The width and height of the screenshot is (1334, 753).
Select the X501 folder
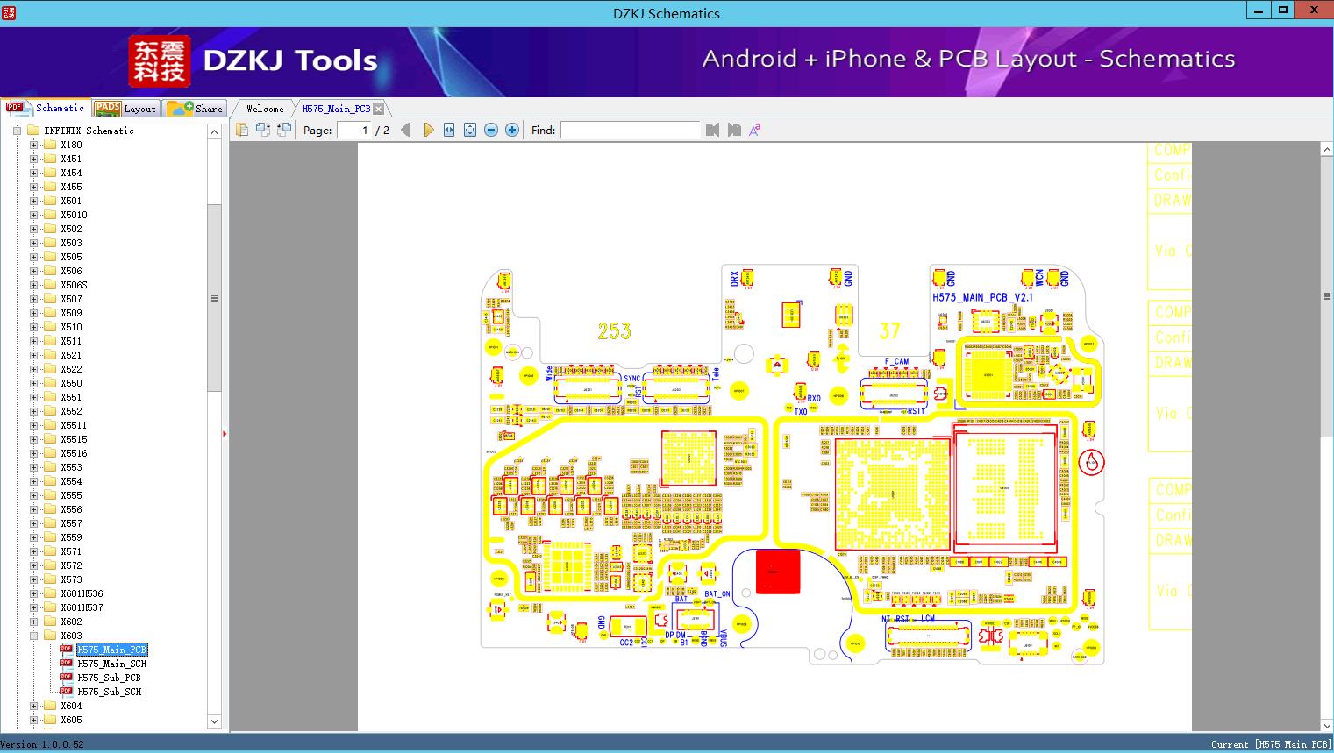(x=71, y=201)
